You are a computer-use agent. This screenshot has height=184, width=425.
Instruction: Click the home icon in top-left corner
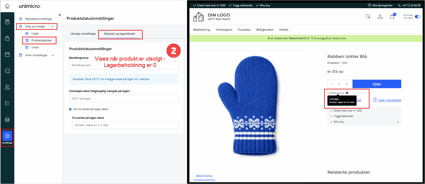[x=7, y=6]
